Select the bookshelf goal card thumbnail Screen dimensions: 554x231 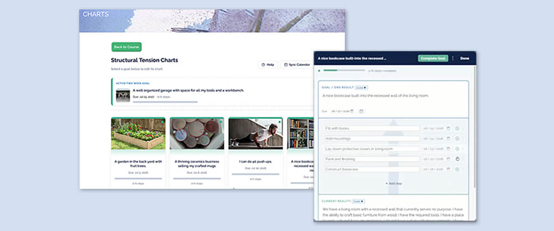(x=300, y=134)
